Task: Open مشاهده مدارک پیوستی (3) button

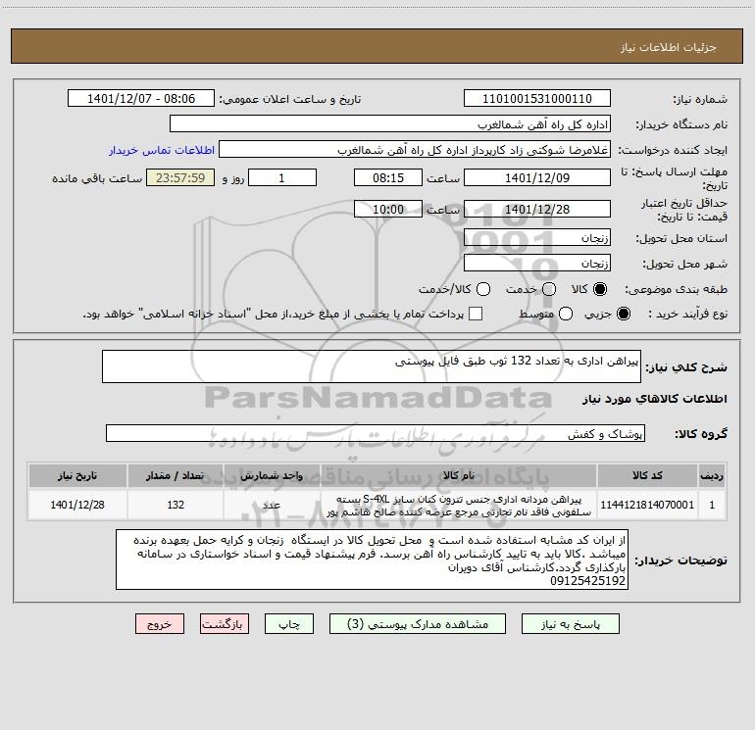Action: pyautogui.click(x=418, y=624)
